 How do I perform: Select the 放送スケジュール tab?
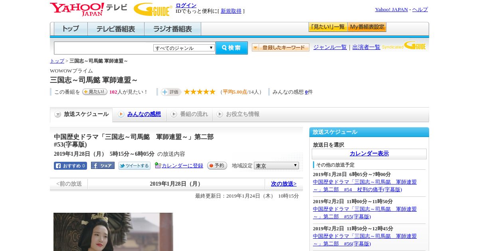click(x=81, y=114)
